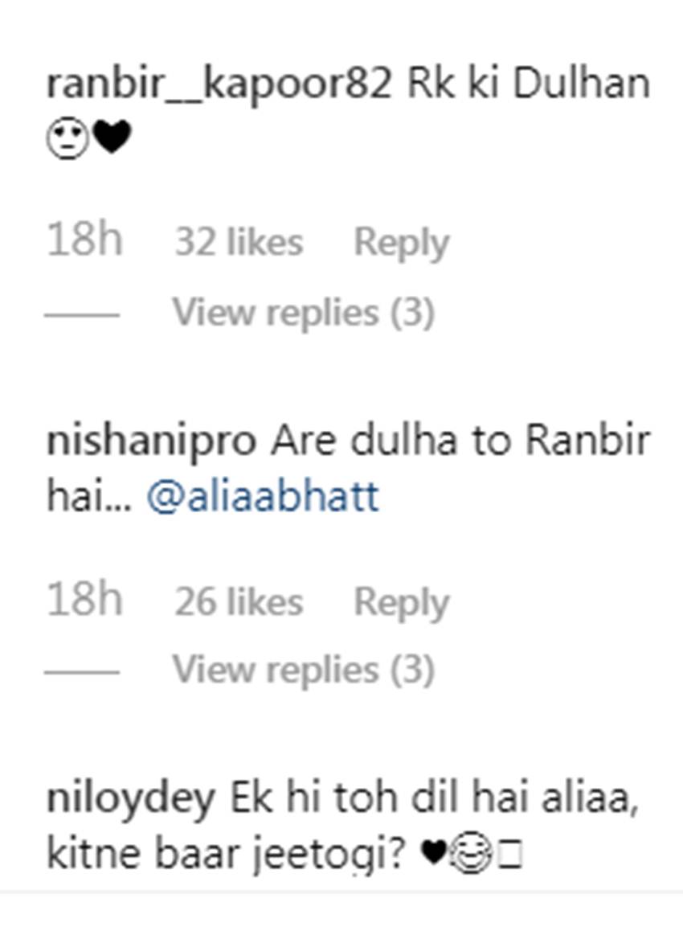
Task: Show the 26 likes on nishanipro's comment
Action: [x=239, y=601]
